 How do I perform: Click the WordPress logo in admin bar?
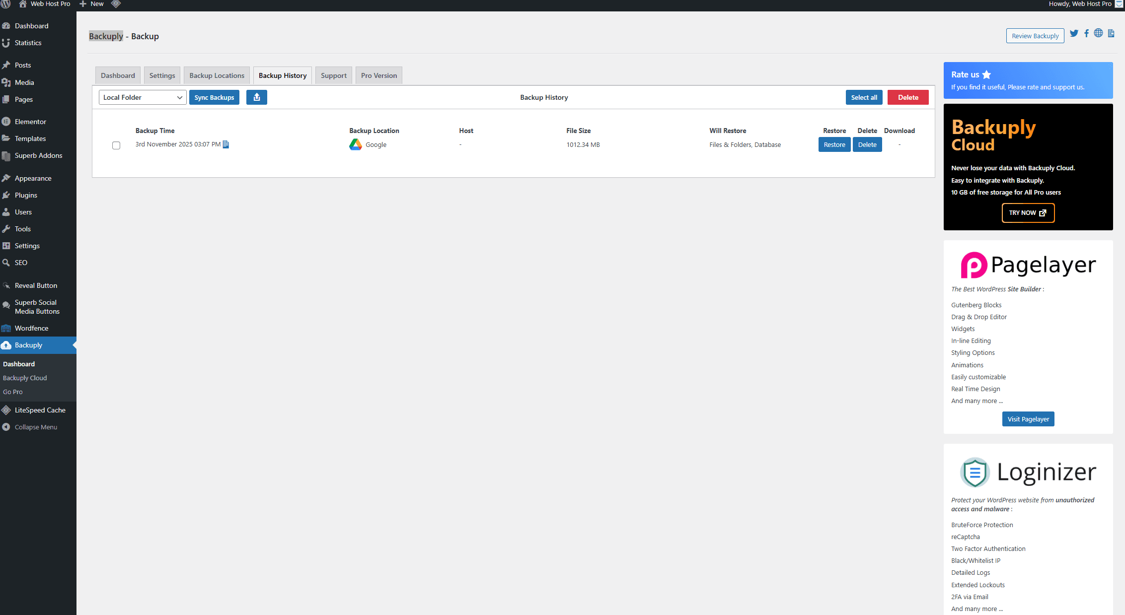(6, 4)
